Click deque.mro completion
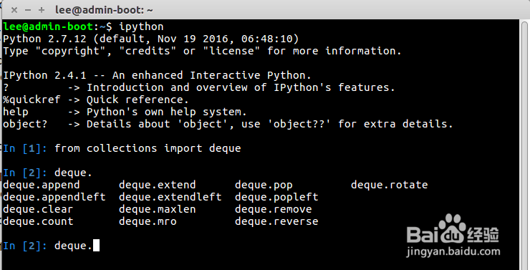Viewport: 530px width, 270px height. point(148,221)
